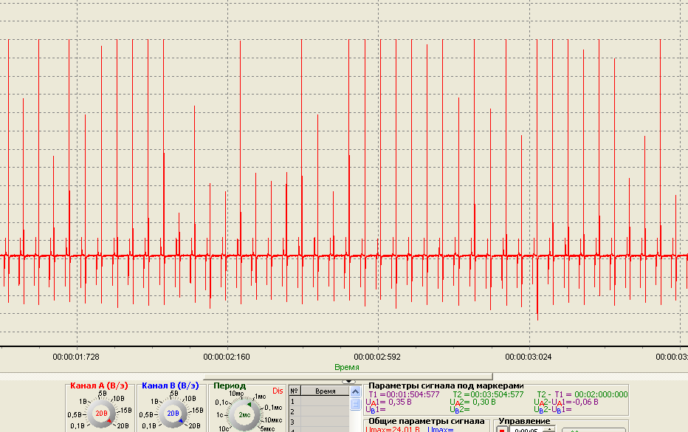The width and height of the screenshot is (688, 432).
Task: Set Канал A knob to 10В mark
Action: (x=118, y=399)
